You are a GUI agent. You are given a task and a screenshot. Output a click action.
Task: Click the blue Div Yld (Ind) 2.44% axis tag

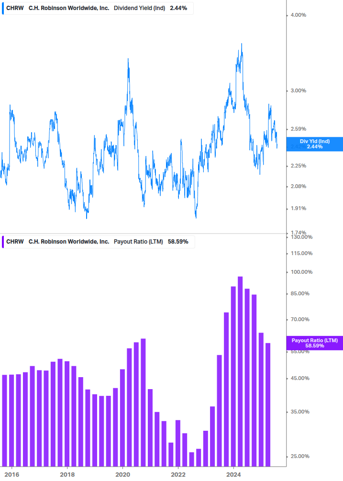click(x=314, y=144)
